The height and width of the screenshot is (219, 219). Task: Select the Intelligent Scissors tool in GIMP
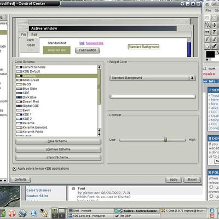tap(208, 25)
